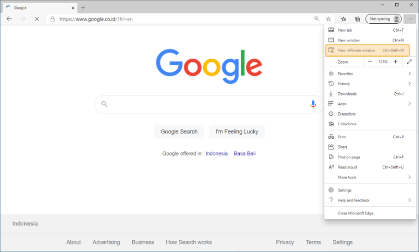419x252 pixels.
Task: Click the Ctrl+Shift+N shortcut text
Action: tap(393, 50)
